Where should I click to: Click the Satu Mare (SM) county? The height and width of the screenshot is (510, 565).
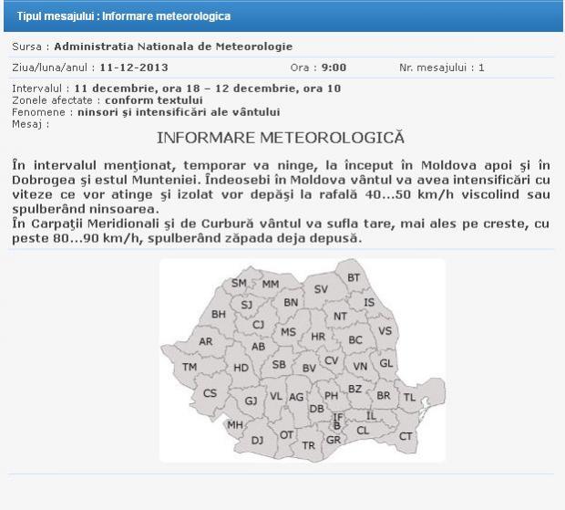[240, 283]
